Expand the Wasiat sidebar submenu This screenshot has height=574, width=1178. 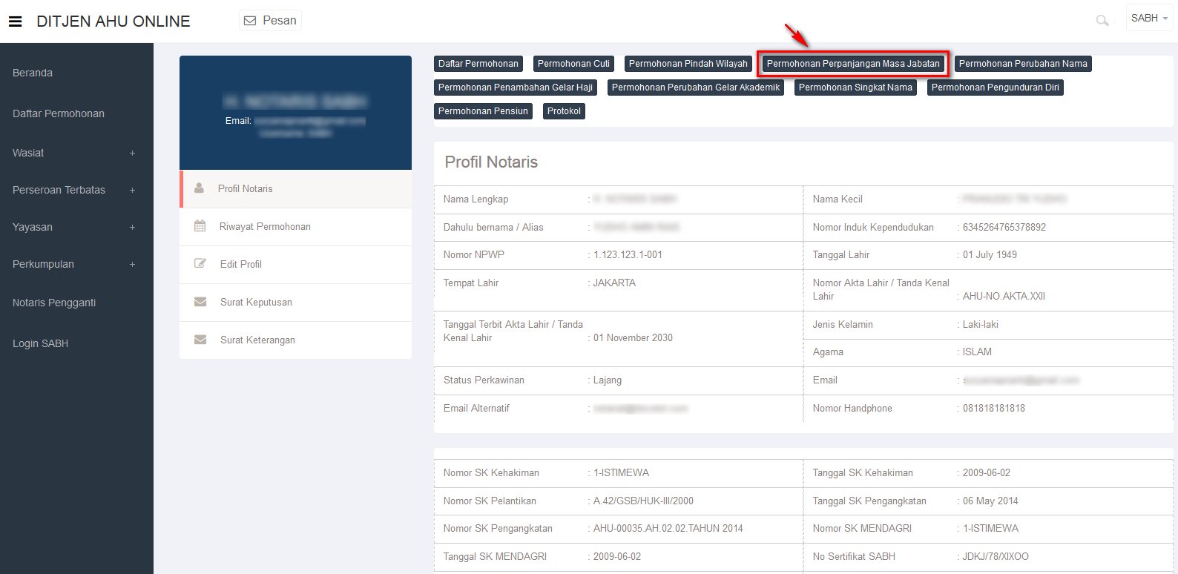(132, 153)
